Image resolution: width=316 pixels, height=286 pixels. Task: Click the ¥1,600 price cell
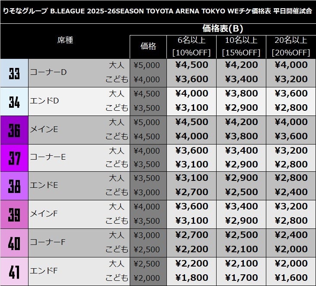[291, 278]
